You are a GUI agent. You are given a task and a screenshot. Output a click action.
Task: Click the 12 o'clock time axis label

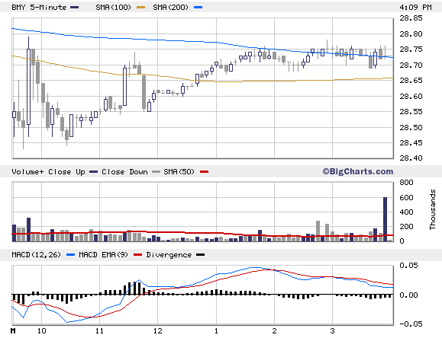click(158, 331)
